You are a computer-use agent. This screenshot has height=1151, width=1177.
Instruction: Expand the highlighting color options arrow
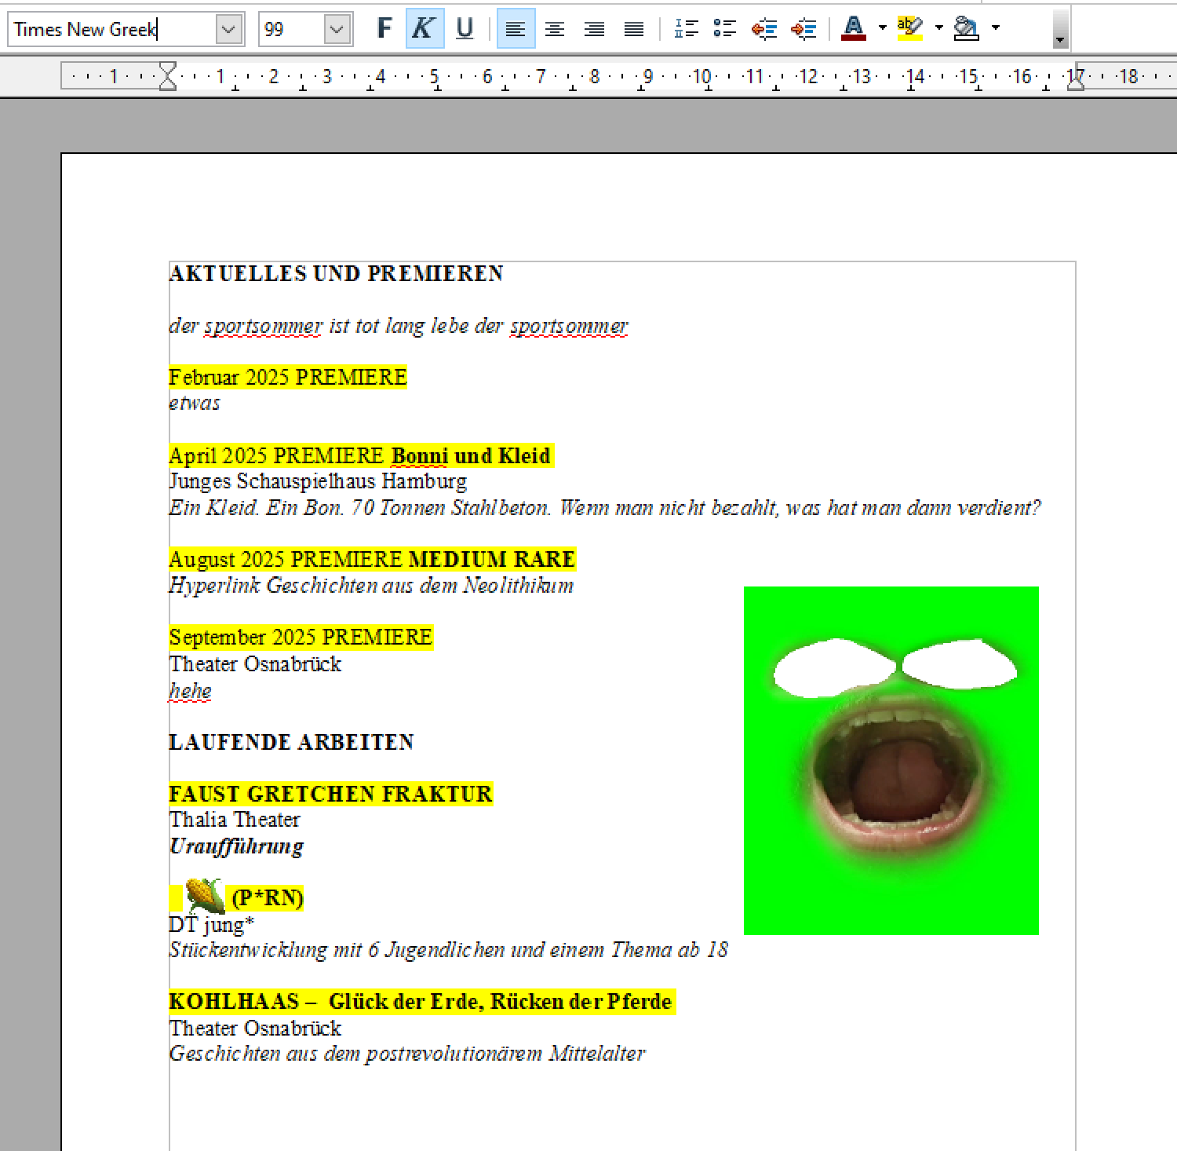tap(939, 27)
